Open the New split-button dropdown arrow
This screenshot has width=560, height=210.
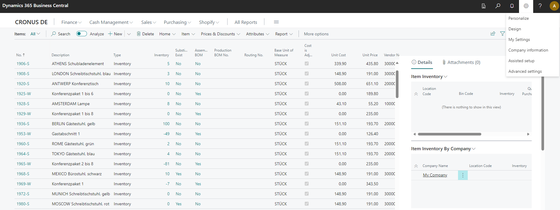[129, 34]
